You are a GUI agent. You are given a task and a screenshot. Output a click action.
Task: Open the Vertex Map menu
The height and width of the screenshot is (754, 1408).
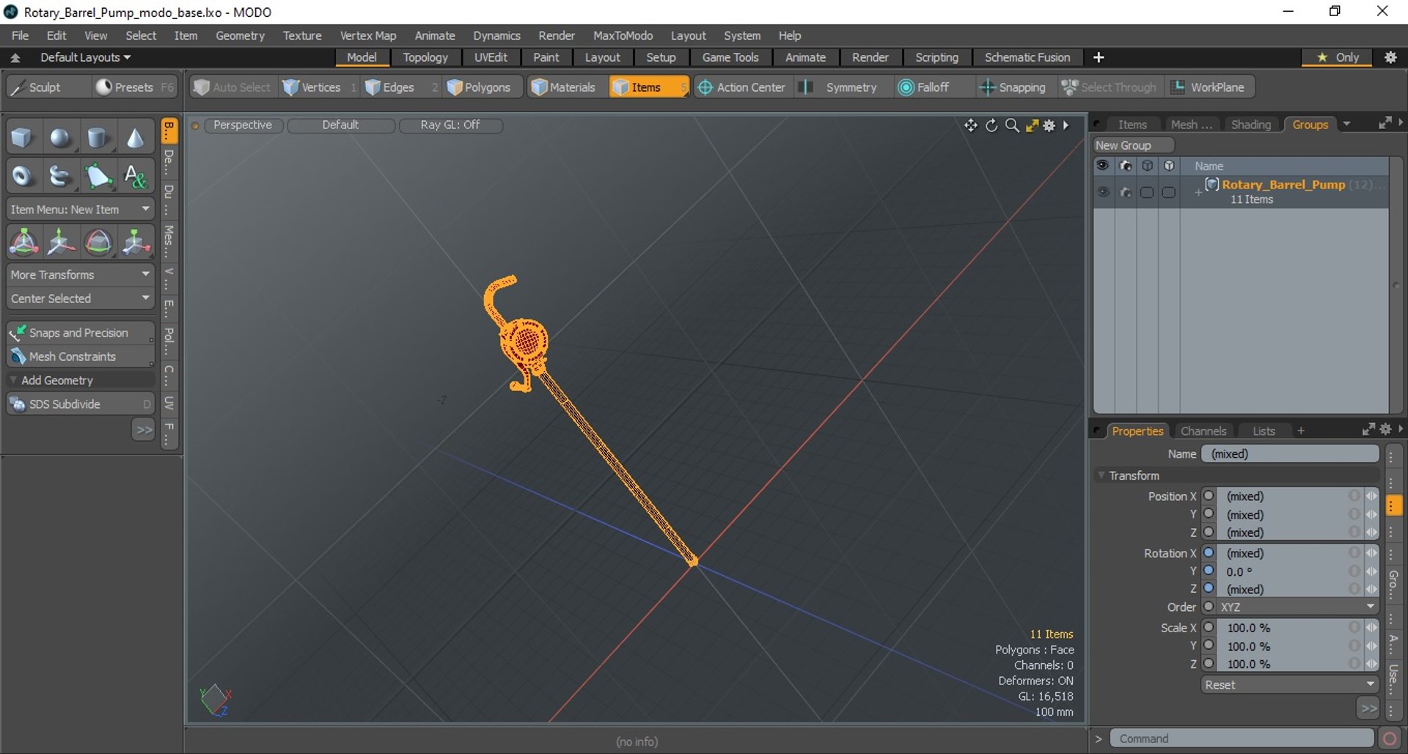pyautogui.click(x=368, y=35)
